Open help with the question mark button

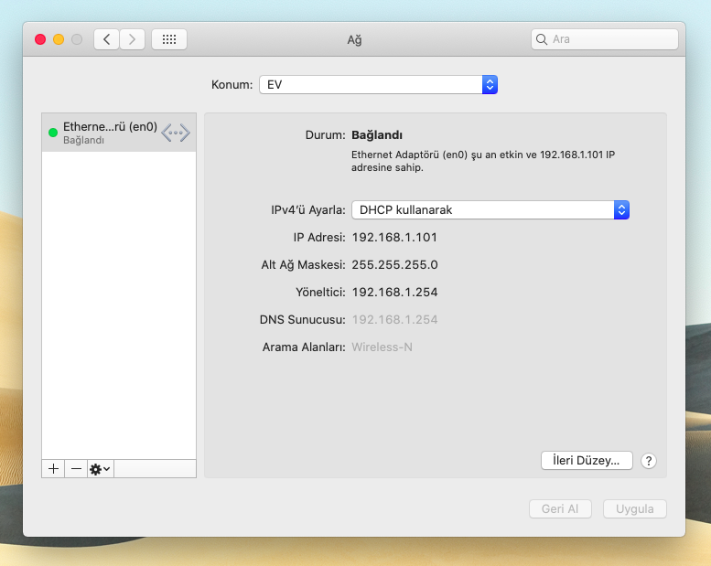pos(649,461)
